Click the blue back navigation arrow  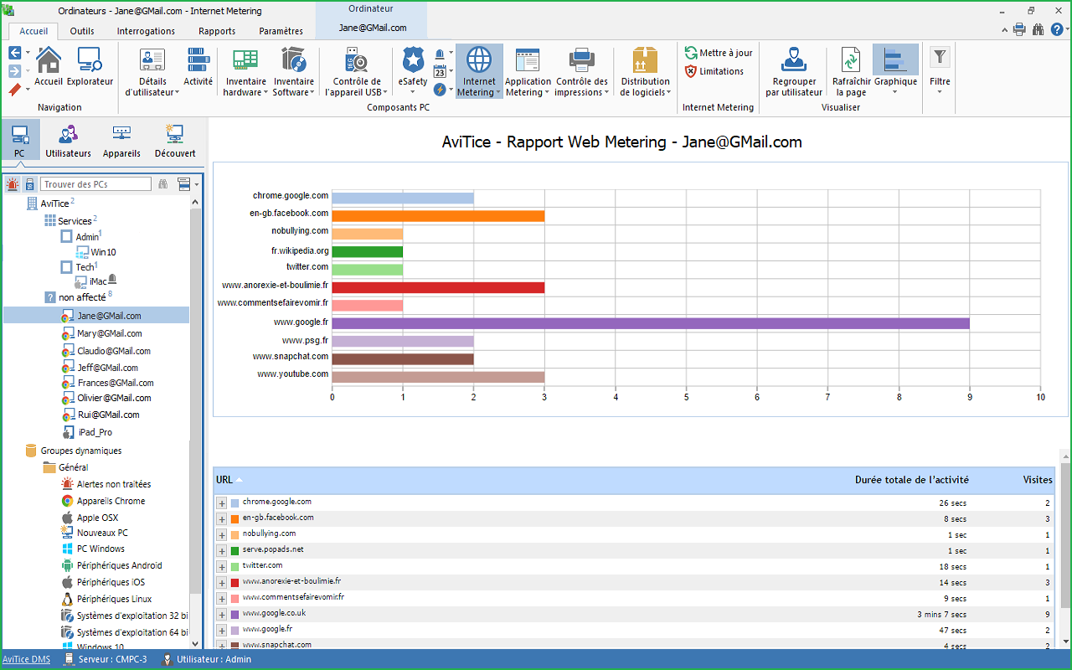[15, 53]
